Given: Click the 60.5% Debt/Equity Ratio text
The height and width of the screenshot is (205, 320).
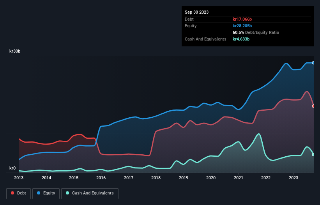Looking at the screenshot, I should tap(256, 32).
